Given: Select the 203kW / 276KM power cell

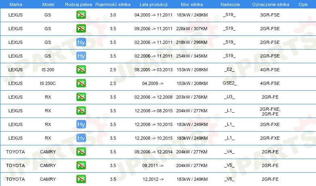Looking at the screenshot, I should point(192,97).
